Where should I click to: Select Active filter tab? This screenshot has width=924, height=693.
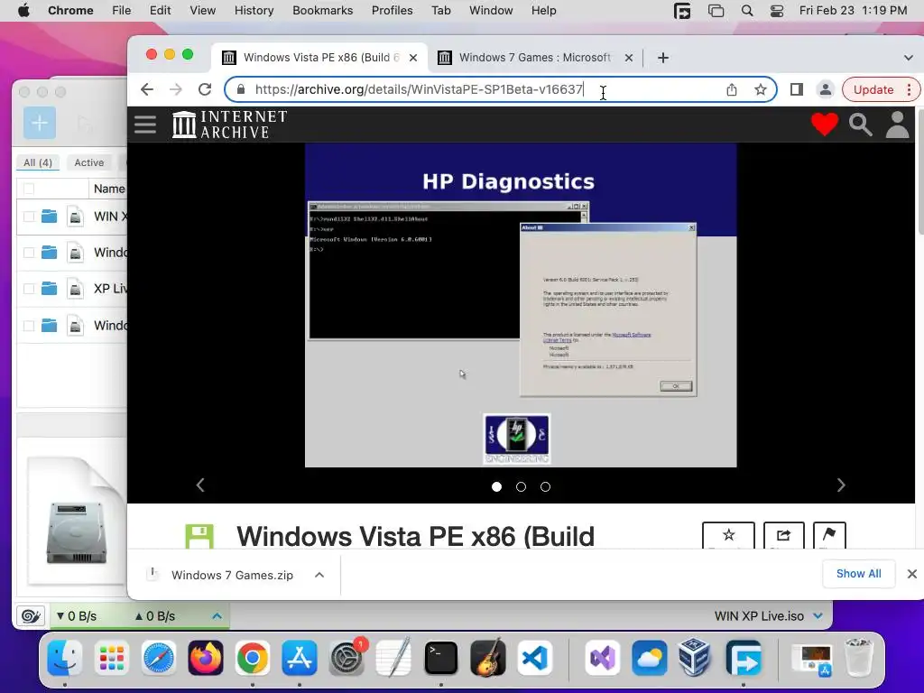(x=89, y=162)
